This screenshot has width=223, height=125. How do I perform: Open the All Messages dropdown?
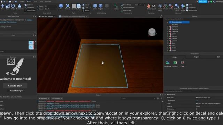[44, 98]
